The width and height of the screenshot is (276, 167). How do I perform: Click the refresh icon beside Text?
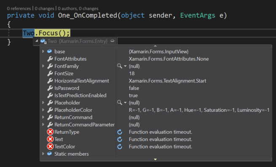120,139
